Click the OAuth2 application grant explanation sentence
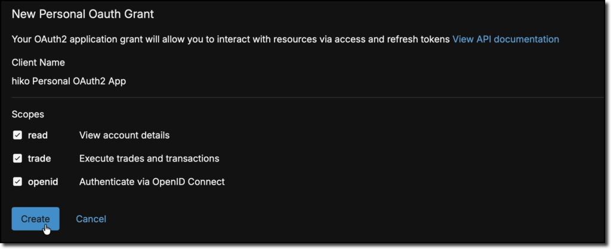The width and height of the screenshot is (611, 249). tap(230, 39)
